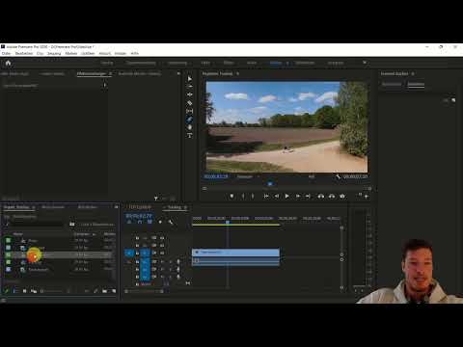Select the Slip tool
The width and height of the screenshot is (463, 347).
point(190,111)
